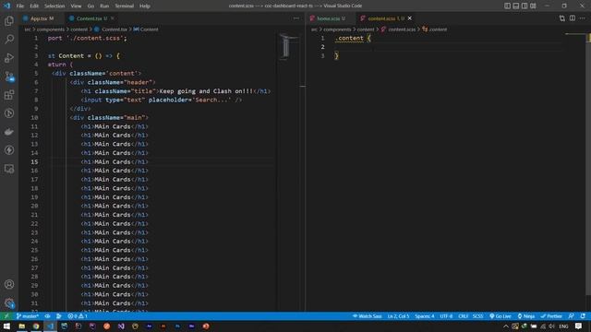Screen dimensions: 591x332
Task: Switch to the App.tsx tab
Action: point(39,18)
